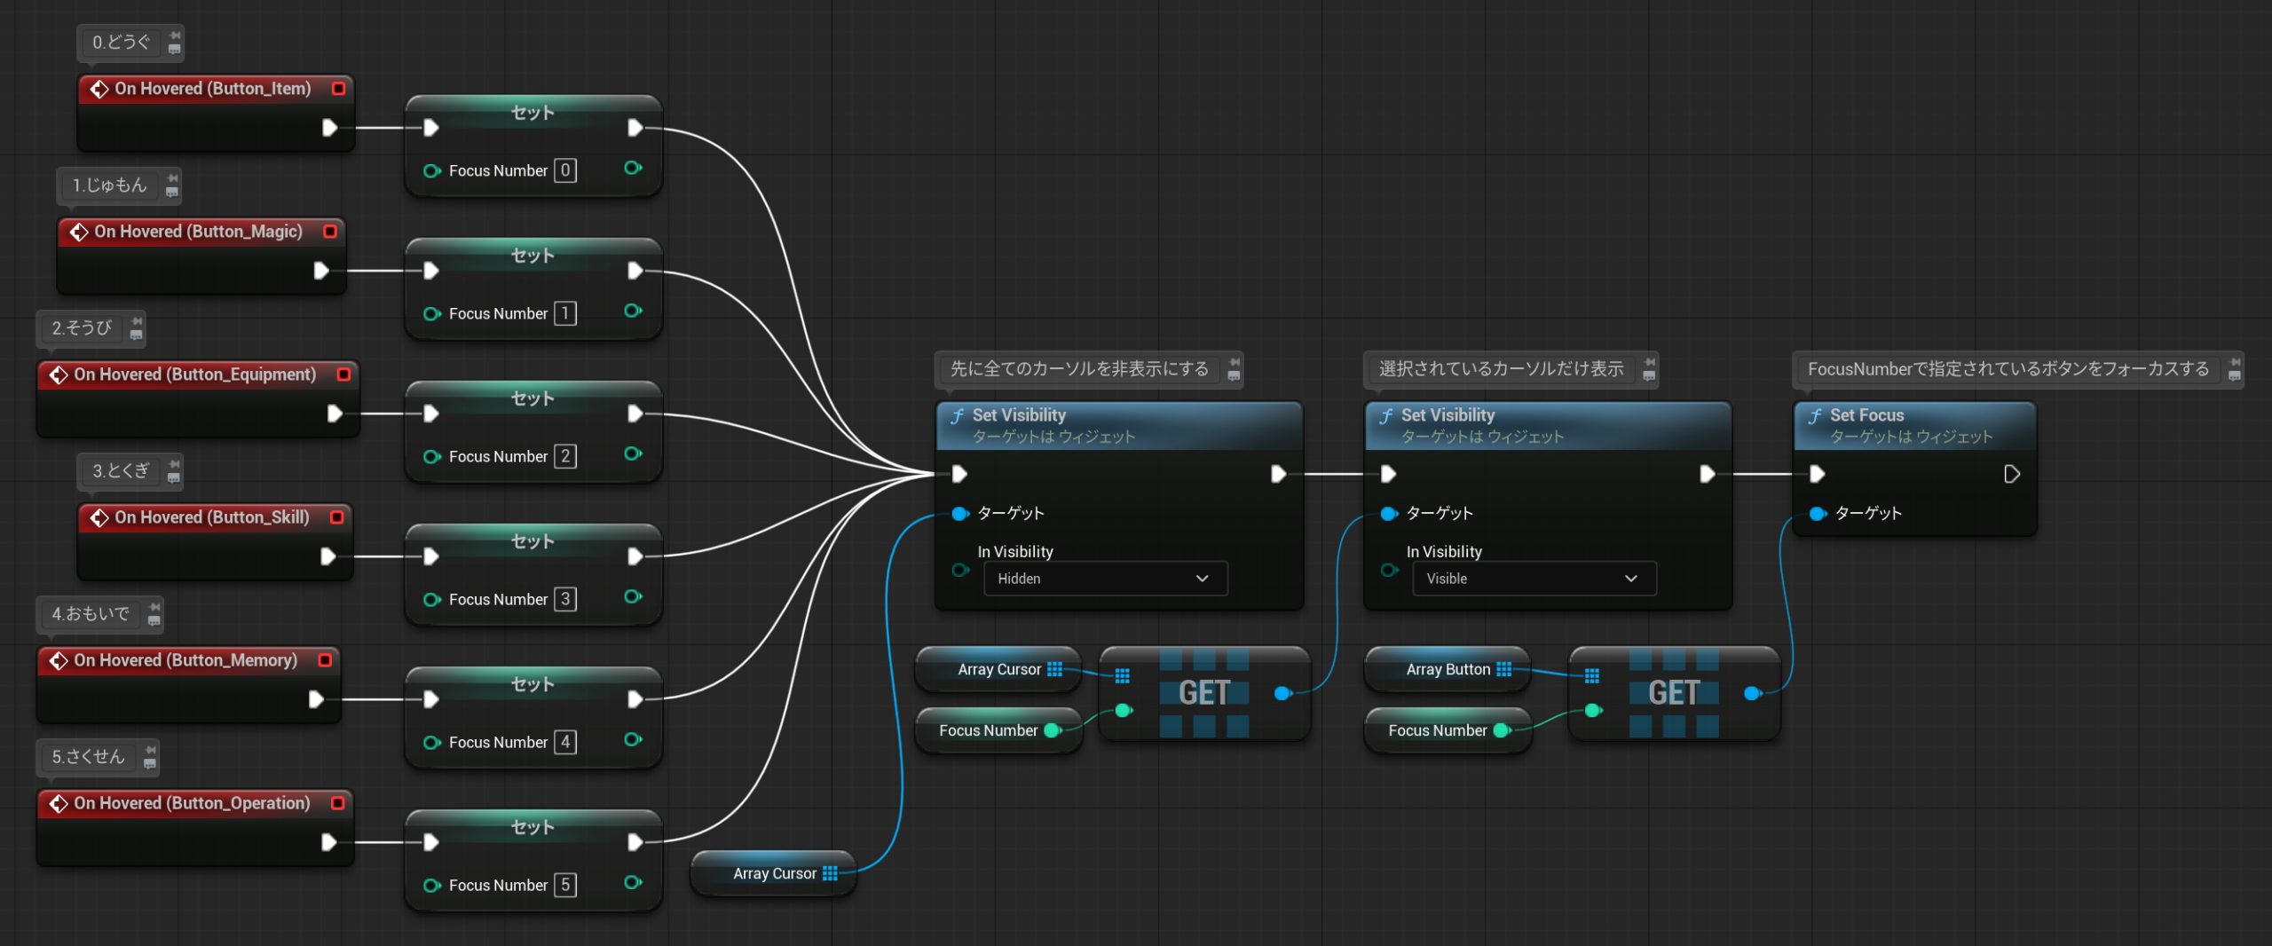Click On Hovered Button_Magic execution output pin

321,271
